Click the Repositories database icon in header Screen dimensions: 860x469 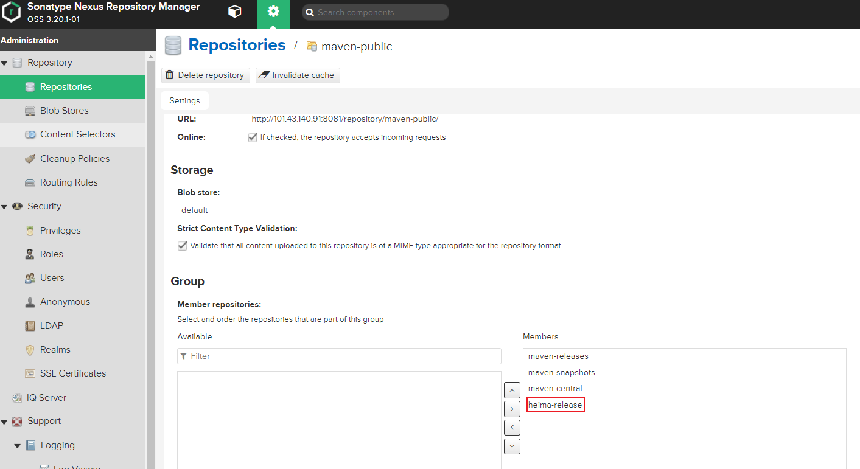173,46
